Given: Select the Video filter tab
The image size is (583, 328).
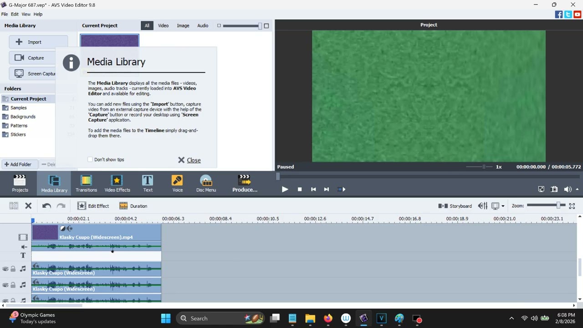Looking at the screenshot, I should [x=163, y=26].
